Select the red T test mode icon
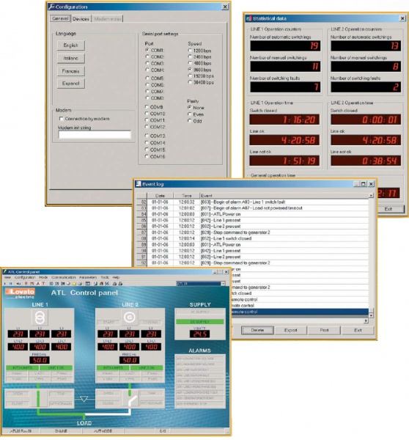The width and height of the screenshot is (409, 440). pos(43,283)
